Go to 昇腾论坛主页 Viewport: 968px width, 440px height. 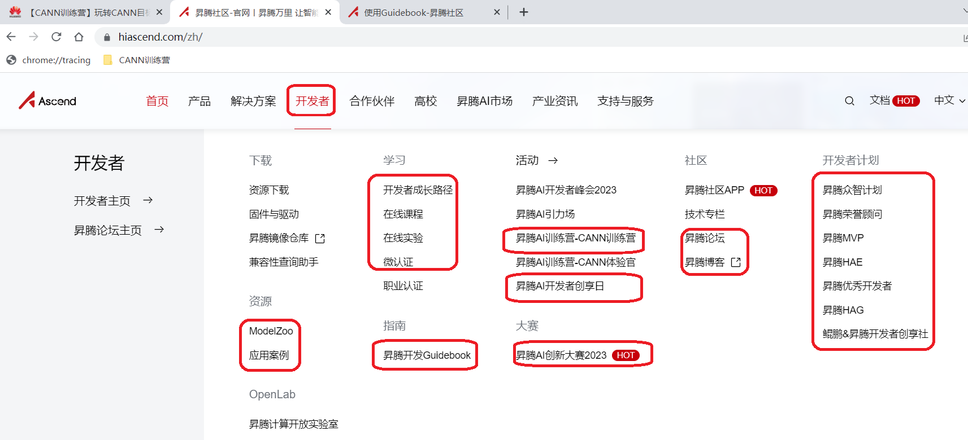click(107, 230)
